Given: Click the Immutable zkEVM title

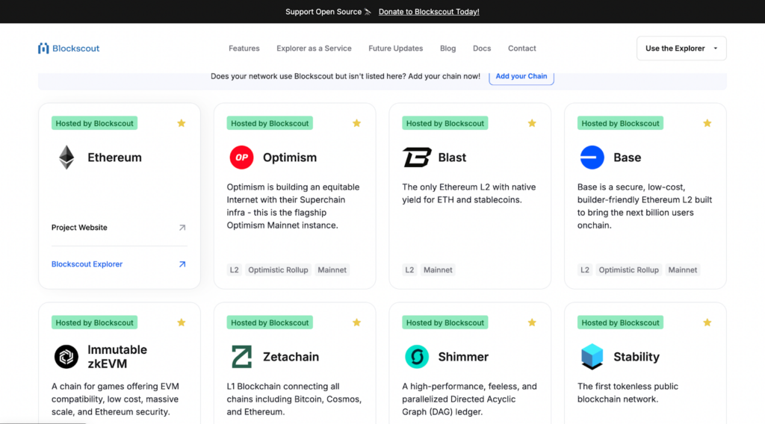Looking at the screenshot, I should (117, 357).
